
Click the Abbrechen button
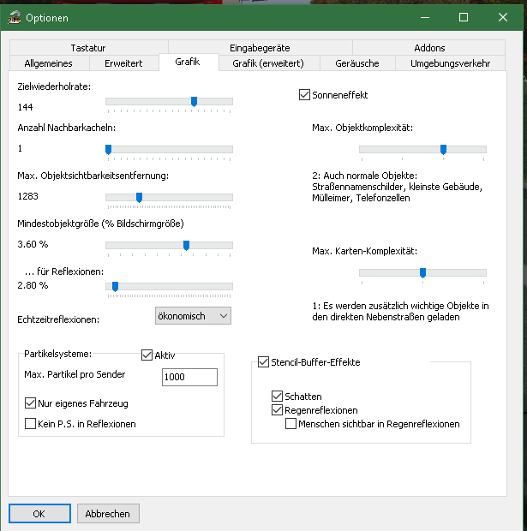(108, 513)
